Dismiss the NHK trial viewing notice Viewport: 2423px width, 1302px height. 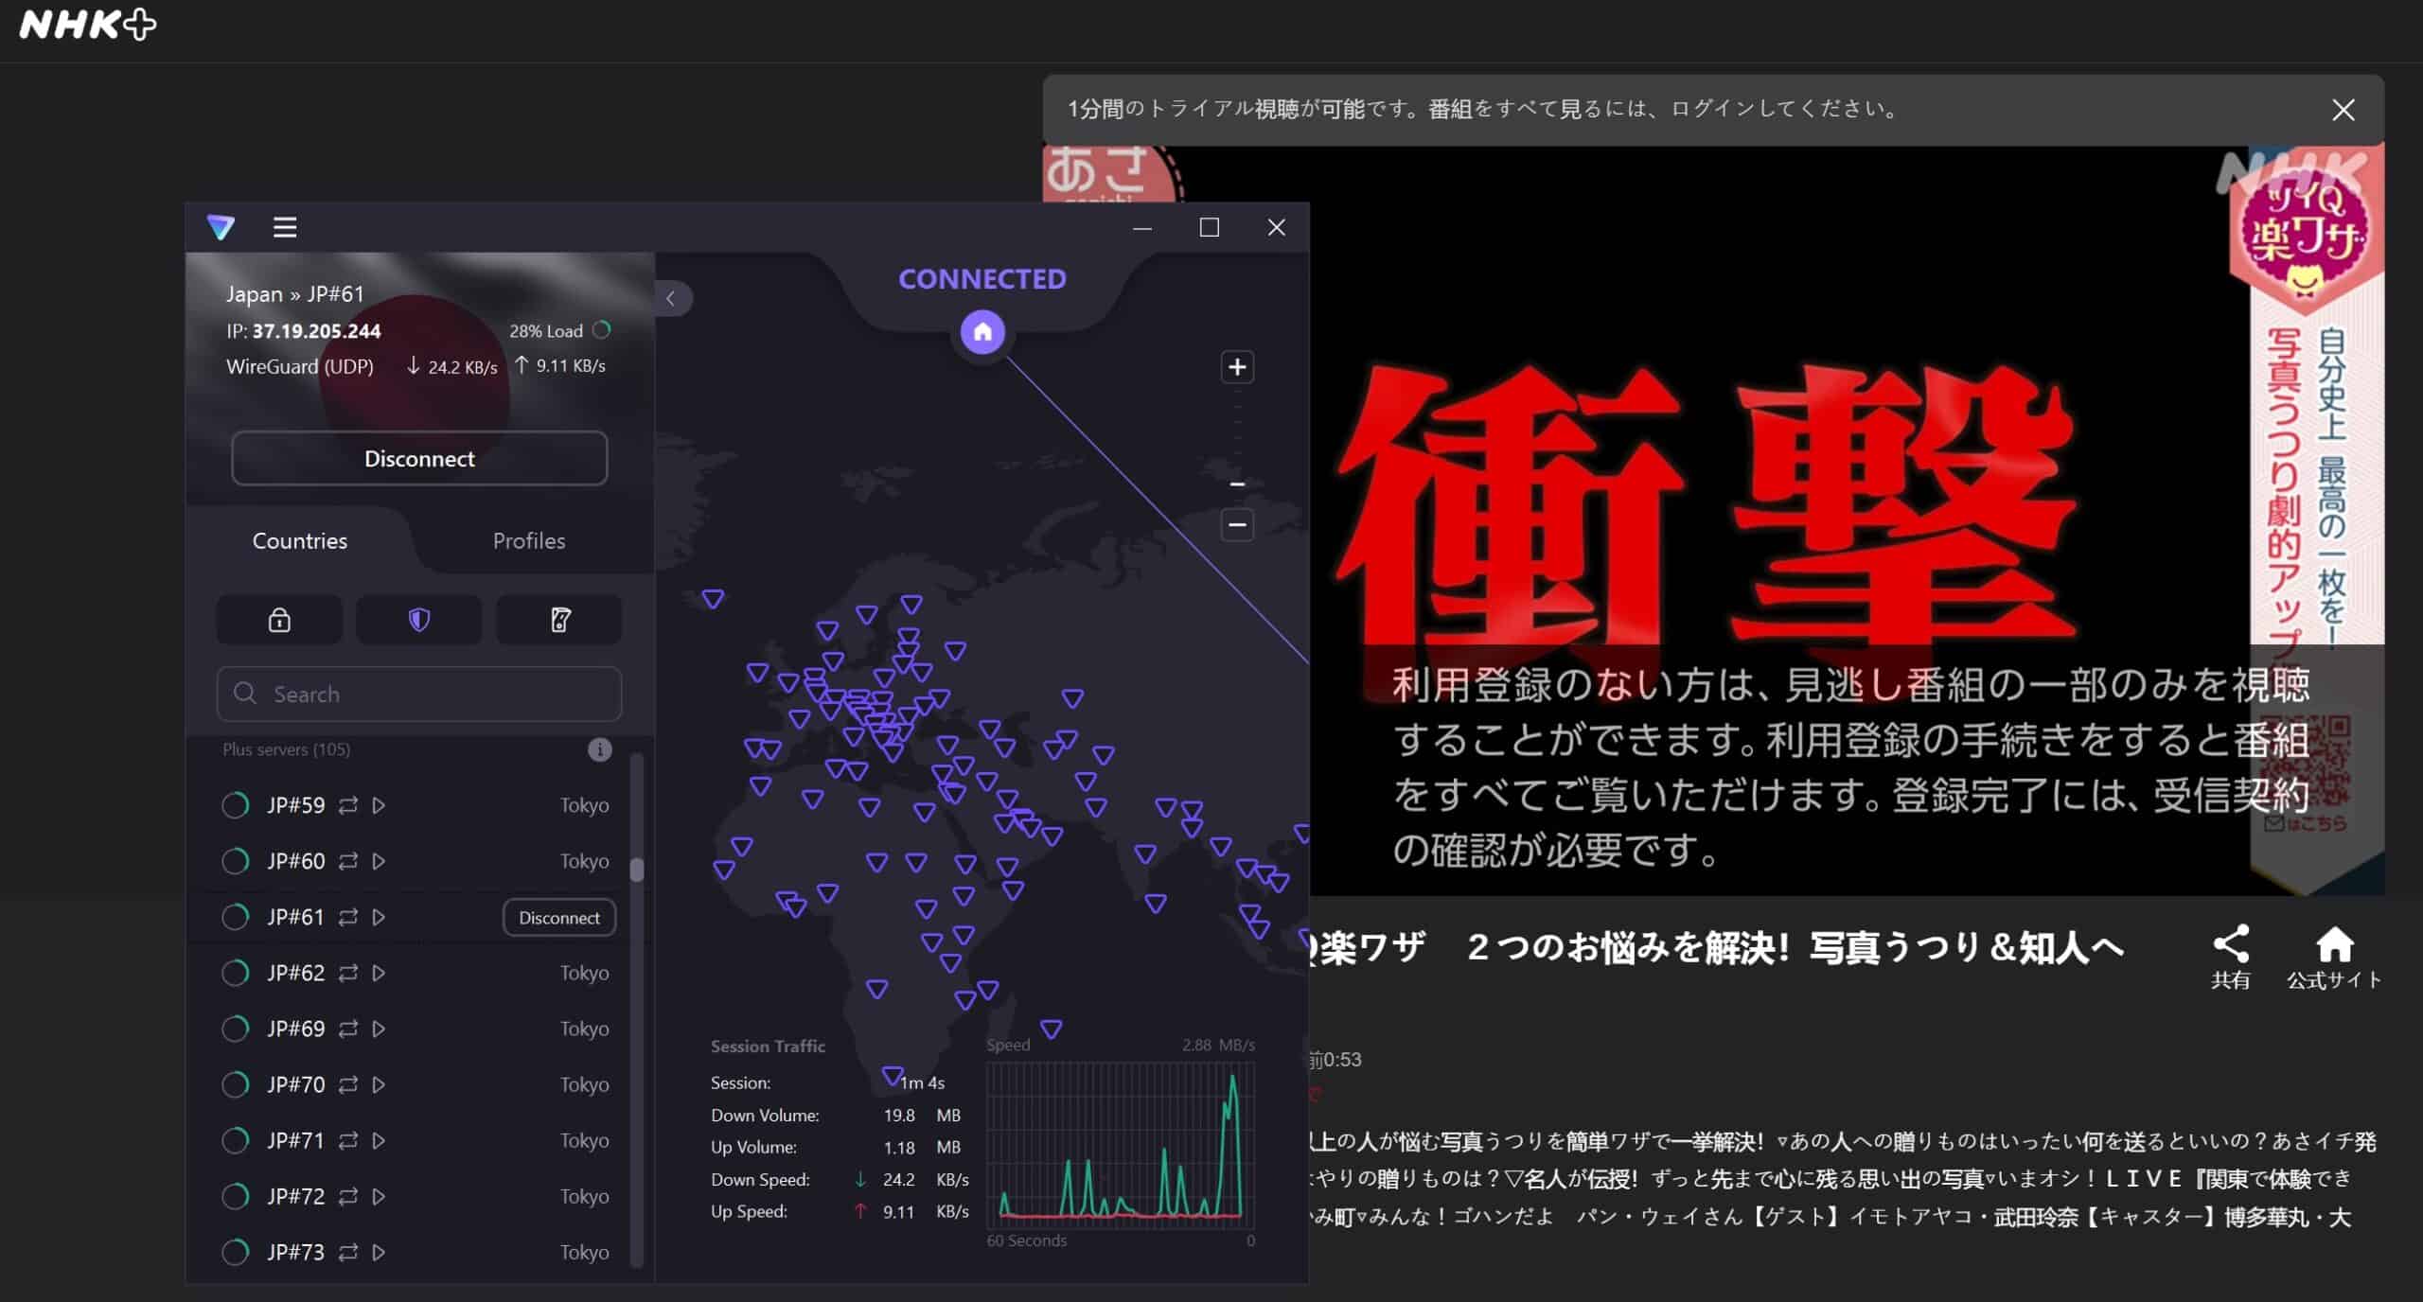[x=2343, y=110]
